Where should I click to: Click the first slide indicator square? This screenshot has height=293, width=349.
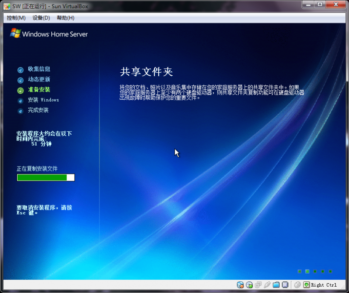click(300, 271)
